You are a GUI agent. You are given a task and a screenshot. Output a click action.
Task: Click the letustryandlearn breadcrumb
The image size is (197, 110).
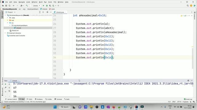click(x=33, y=9)
